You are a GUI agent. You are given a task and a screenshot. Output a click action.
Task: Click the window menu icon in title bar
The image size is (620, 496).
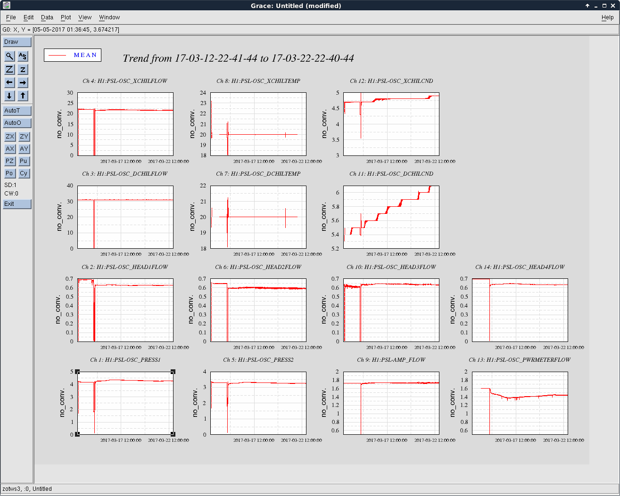pyautogui.click(x=6, y=6)
